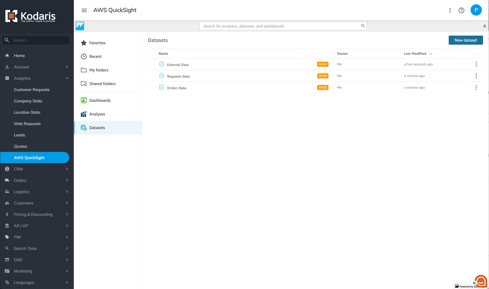
Task: Create a New dataset
Action: click(466, 40)
